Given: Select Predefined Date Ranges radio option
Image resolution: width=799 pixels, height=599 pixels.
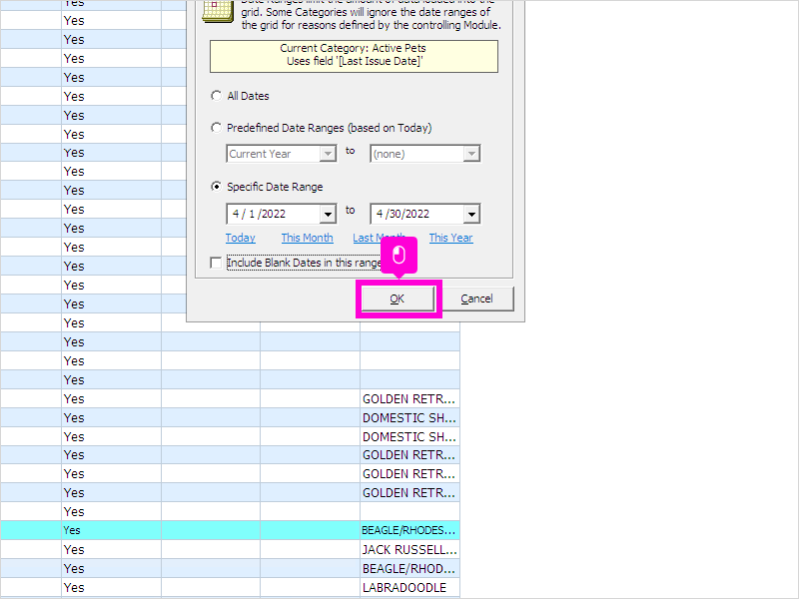Looking at the screenshot, I should [x=216, y=128].
